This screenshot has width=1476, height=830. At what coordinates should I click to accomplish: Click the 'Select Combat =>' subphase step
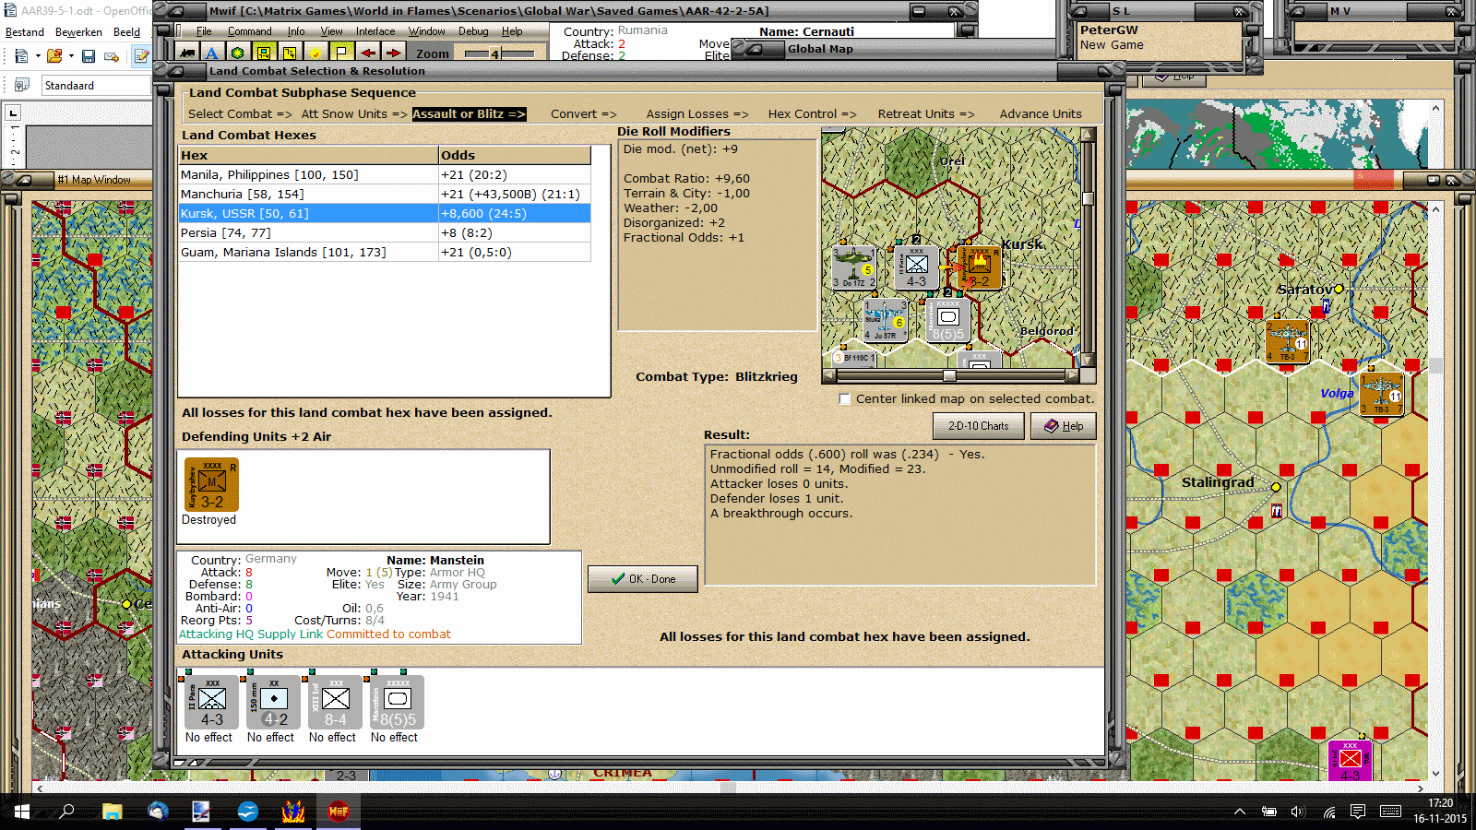coord(240,114)
